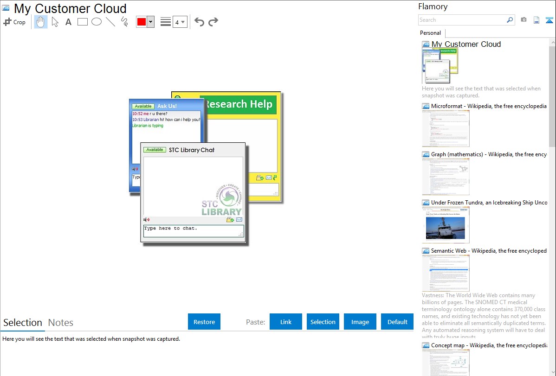This screenshot has width=556, height=376.
Task: Select the freehand scribble tool
Action: click(x=124, y=22)
